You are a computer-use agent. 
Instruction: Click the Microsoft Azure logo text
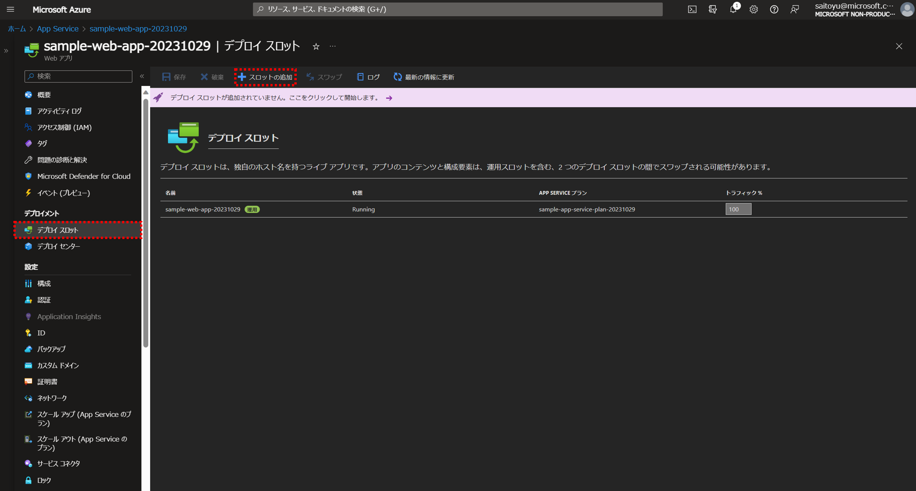point(62,10)
